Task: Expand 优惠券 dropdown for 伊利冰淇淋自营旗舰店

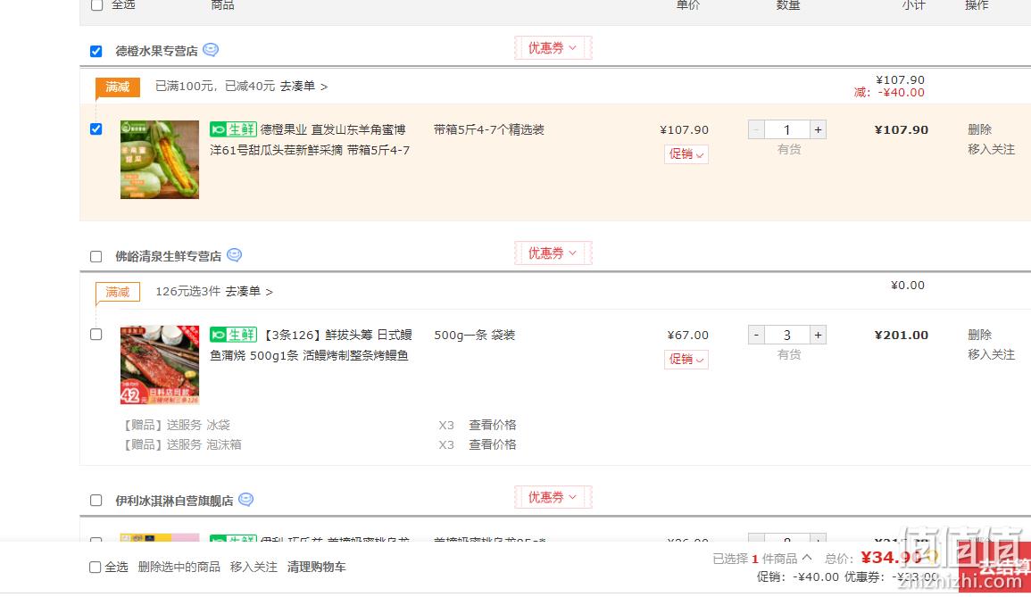Action: pyautogui.click(x=553, y=497)
